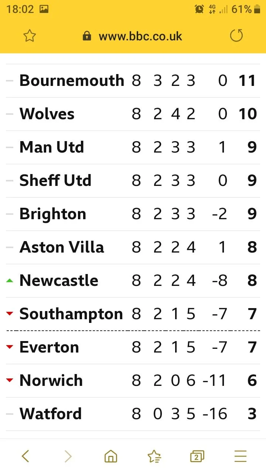Open the tab switcher showing 2 tabs
This screenshot has width=266, height=474.
tap(197, 457)
